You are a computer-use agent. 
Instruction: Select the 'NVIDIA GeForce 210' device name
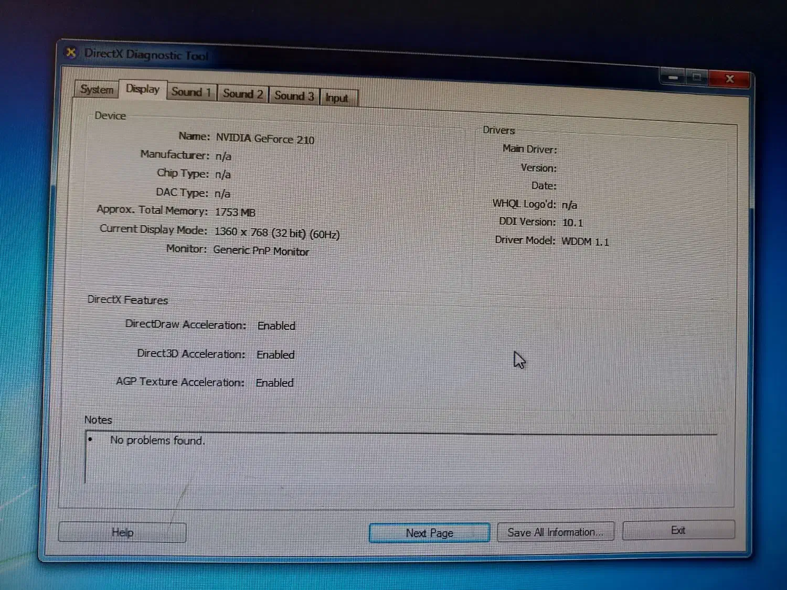[265, 139]
